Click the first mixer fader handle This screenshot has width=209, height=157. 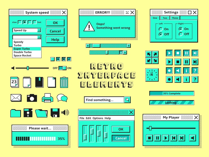85,137
